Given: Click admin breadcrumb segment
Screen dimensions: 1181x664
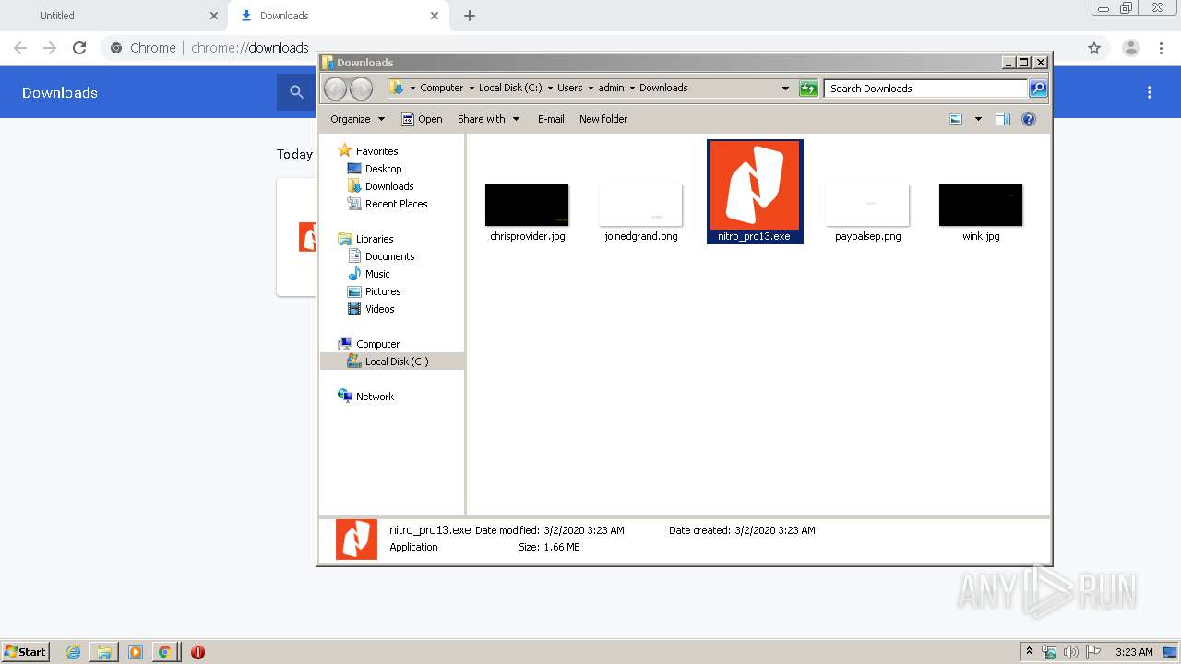Looking at the screenshot, I should pyautogui.click(x=611, y=88).
